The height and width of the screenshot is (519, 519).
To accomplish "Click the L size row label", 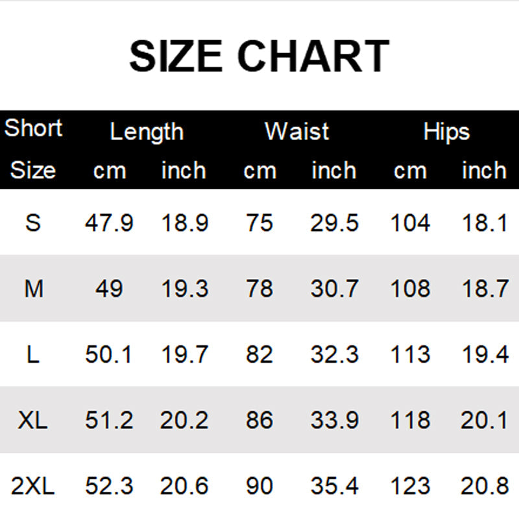I will [x=33, y=355].
